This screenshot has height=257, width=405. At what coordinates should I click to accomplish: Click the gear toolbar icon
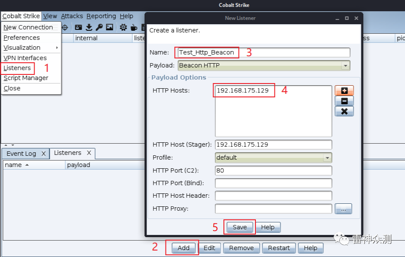(123, 27)
